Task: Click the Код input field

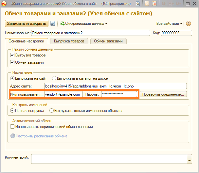Action: tap(176, 33)
